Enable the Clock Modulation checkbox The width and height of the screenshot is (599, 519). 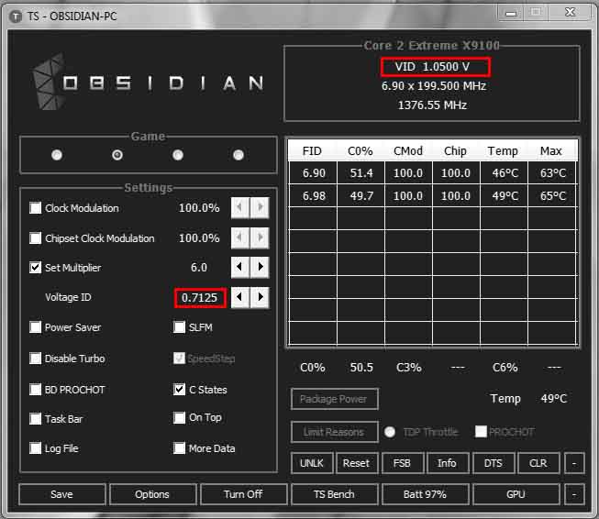36,208
